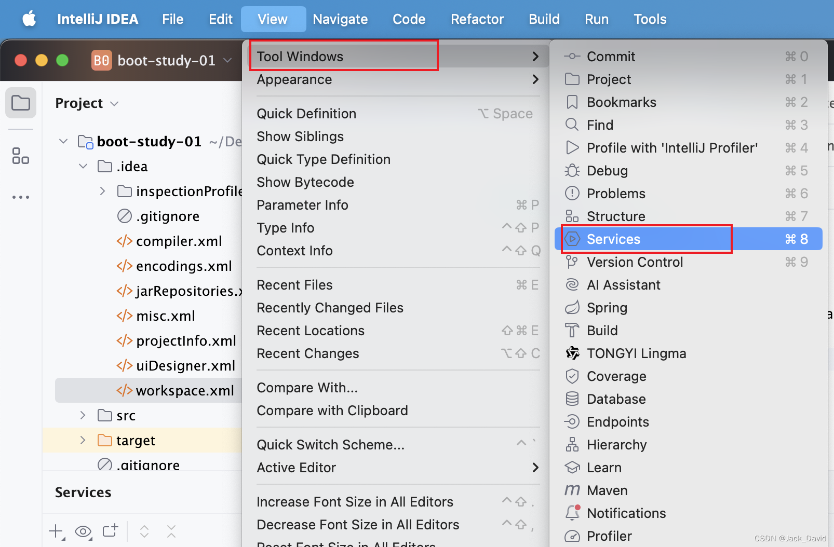
Task: Open the Appearance submenu
Action: 398,79
